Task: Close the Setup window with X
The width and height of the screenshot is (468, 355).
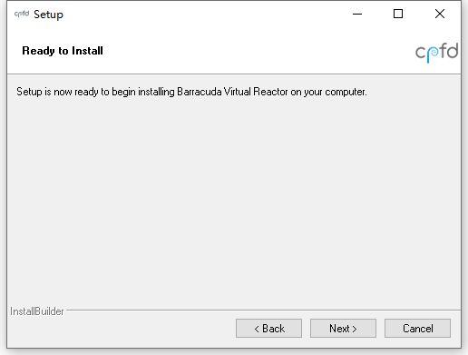Action: pos(440,14)
